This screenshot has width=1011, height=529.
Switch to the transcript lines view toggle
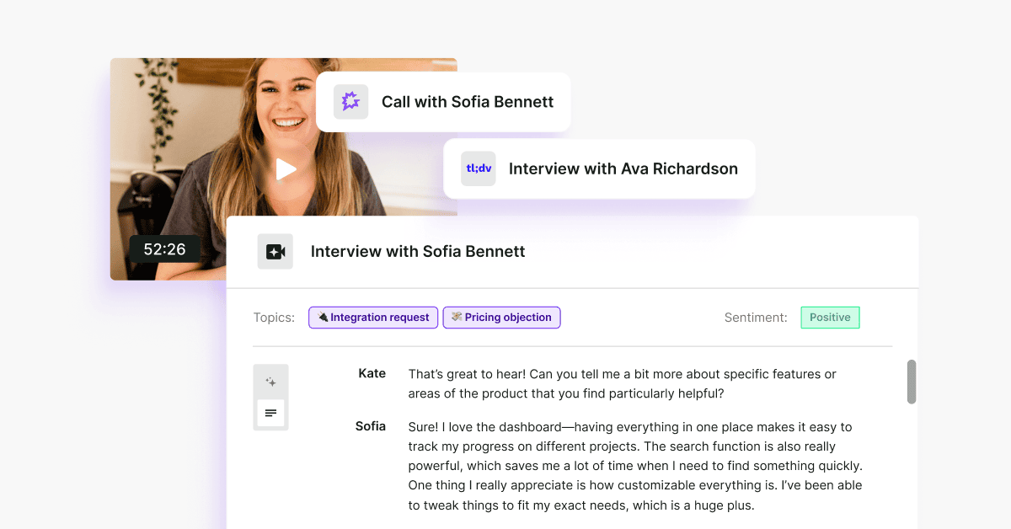point(270,413)
